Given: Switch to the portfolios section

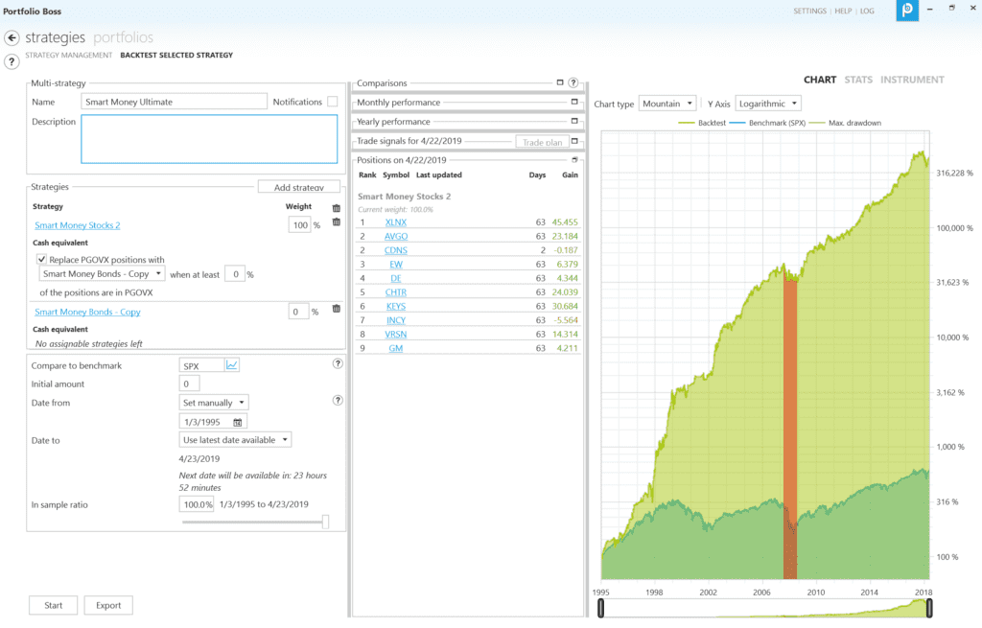Looking at the screenshot, I should point(124,37).
